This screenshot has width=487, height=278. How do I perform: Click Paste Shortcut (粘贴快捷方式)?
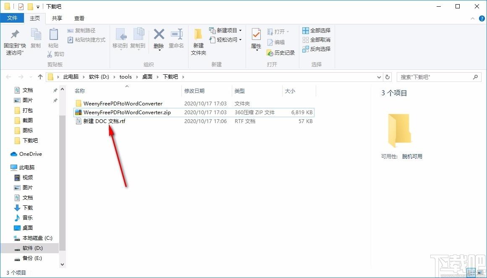86,40
